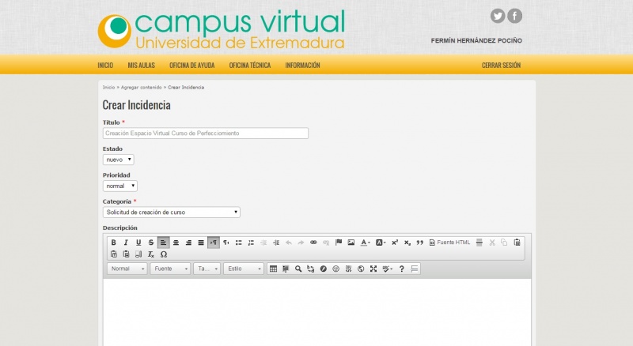Image resolution: width=633 pixels, height=346 pixels.
Task: Open the Estado dropdown
Action: [x=119, y=160]
